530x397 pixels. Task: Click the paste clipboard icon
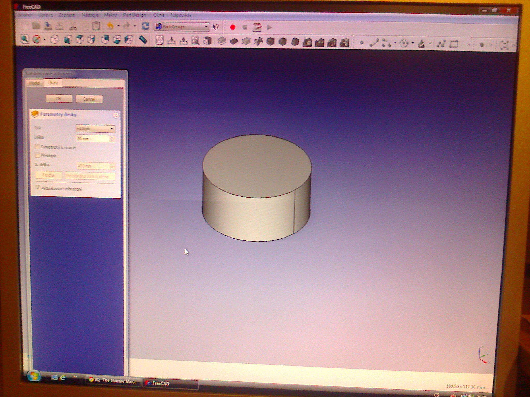[96, 26]
